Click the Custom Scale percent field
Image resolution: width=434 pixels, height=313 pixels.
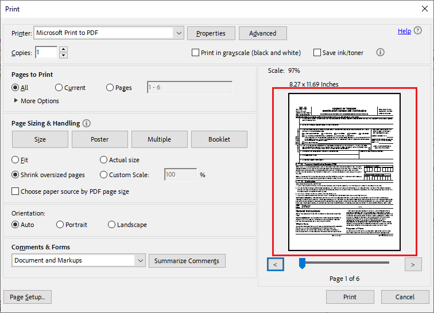[x=180, y=174]
